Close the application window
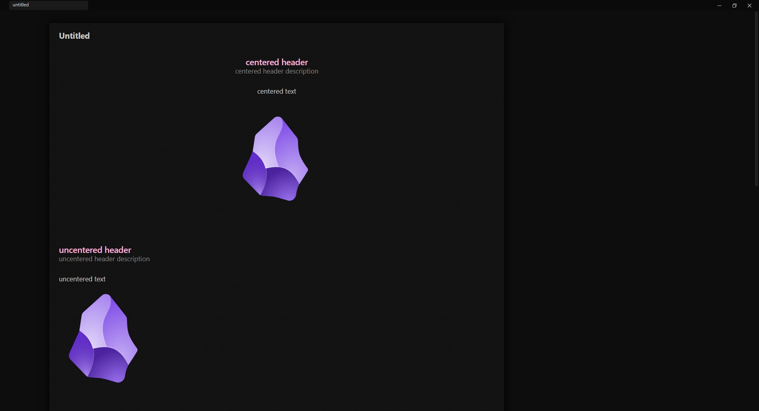This screenshot has width=759, height=411. (x=750, y=6)
